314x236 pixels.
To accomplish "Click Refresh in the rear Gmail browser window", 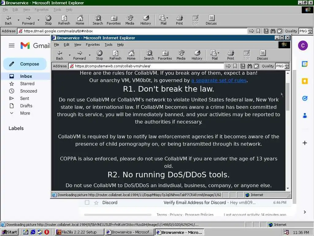I will (x=64, y=20).
